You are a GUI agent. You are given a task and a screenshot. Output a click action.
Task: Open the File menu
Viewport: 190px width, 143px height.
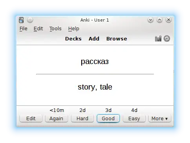point(24,29)
